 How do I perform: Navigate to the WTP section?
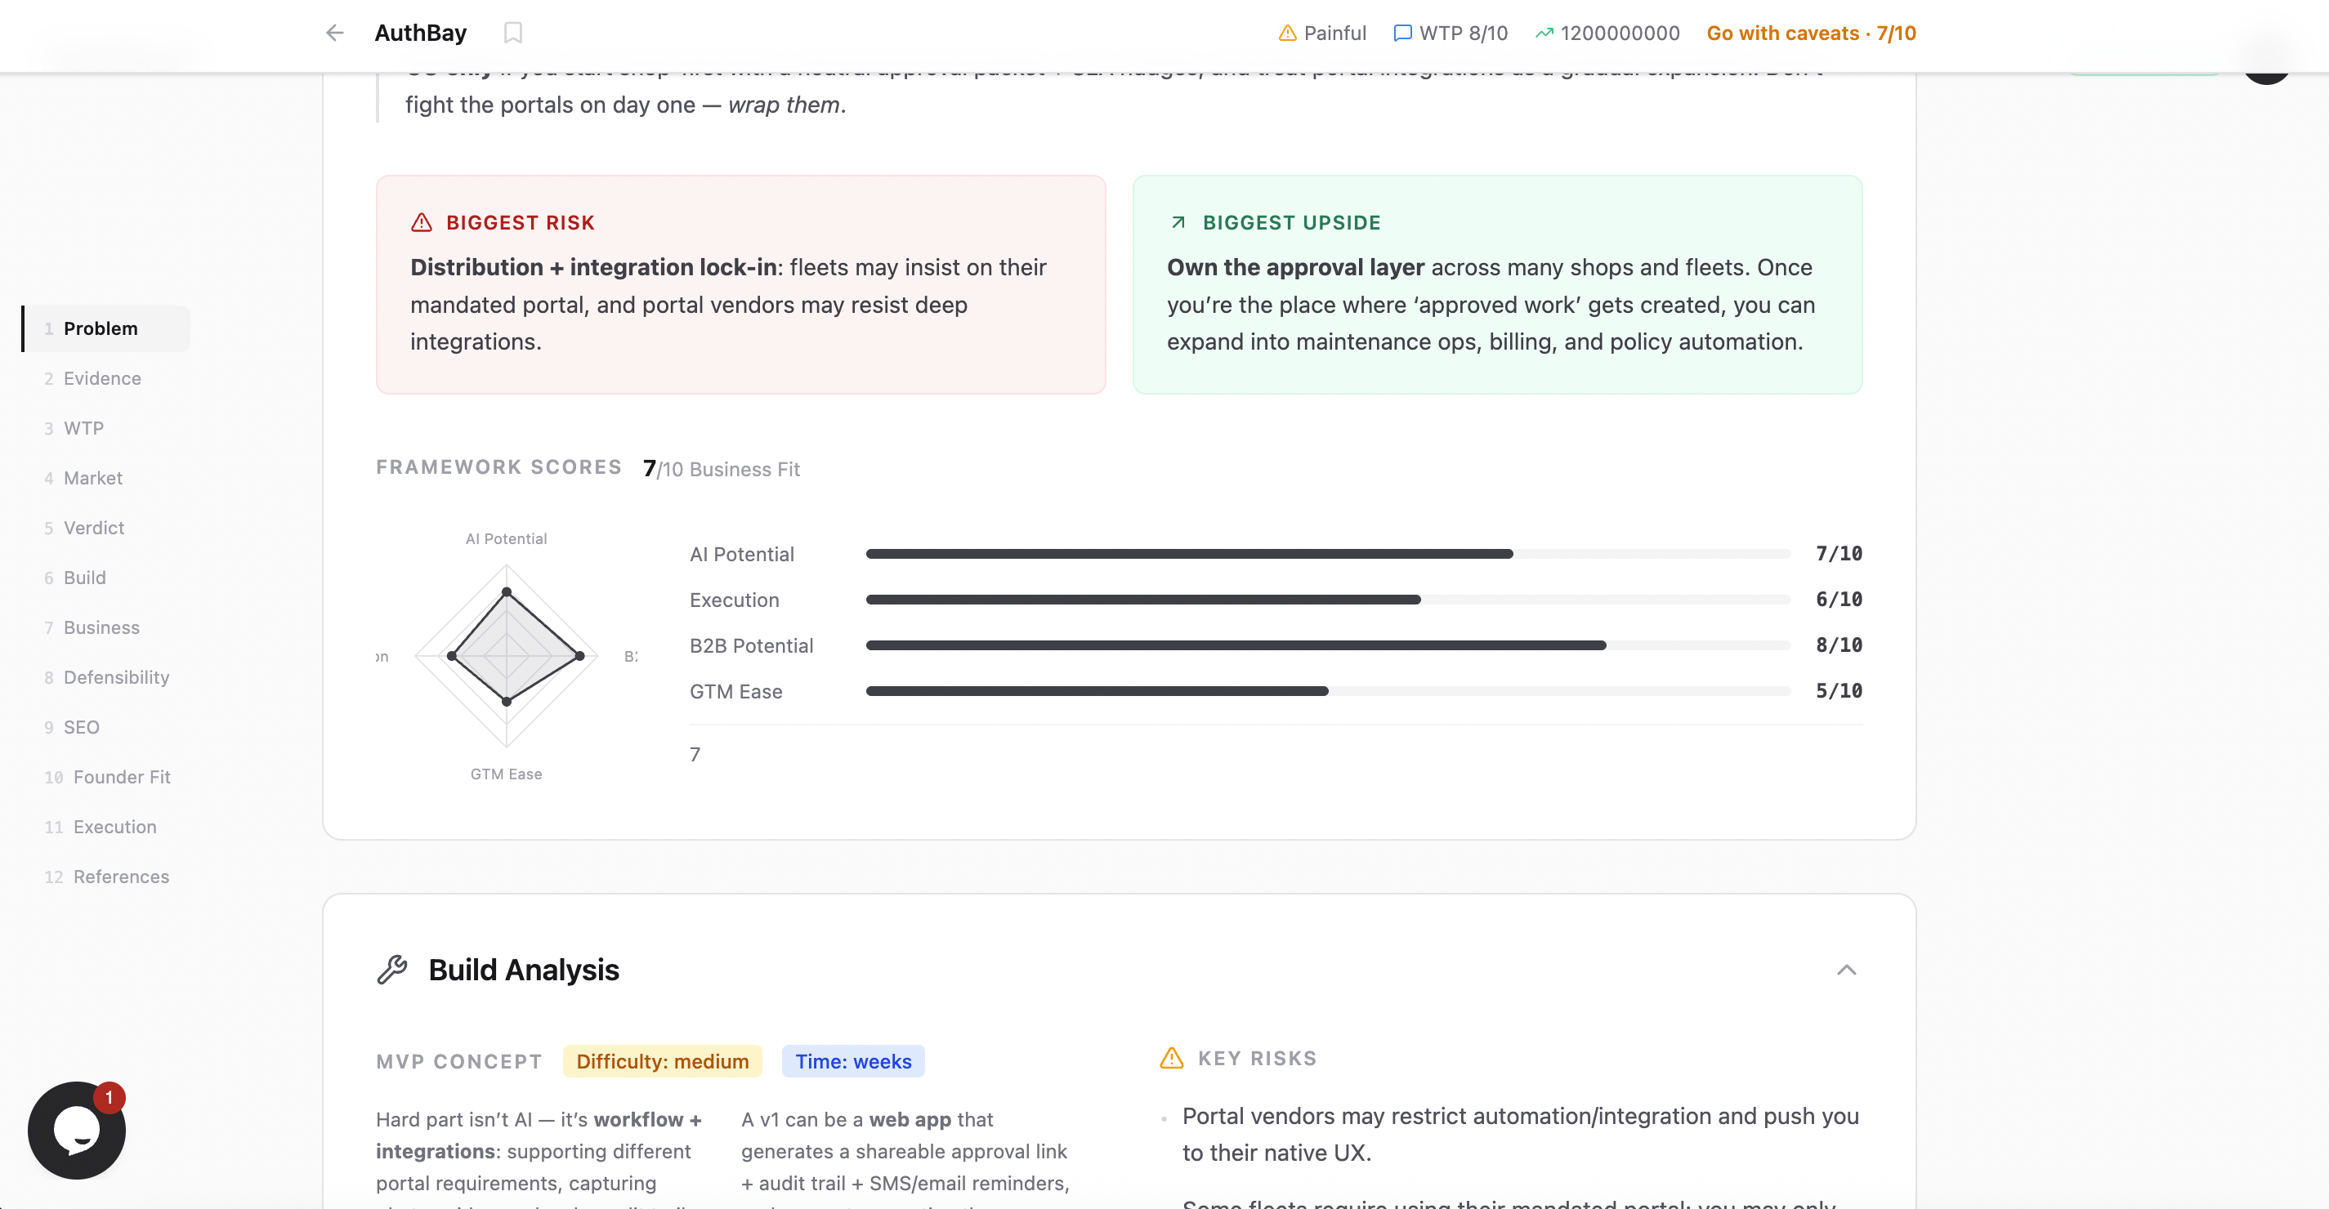pos(107,427)
